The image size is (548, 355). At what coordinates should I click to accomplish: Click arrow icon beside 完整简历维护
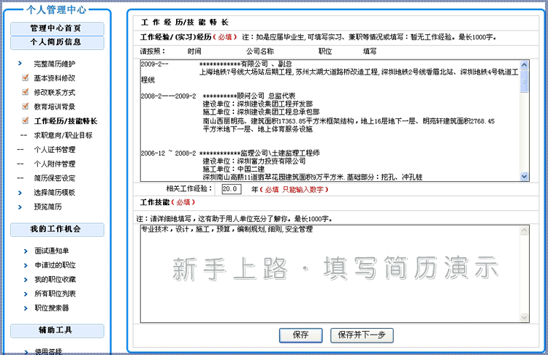pyautogui.click(x=20, y=64)
